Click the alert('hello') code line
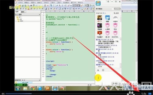Viewport: 153px width, 95px height. pyautogui.click(x=57, y=44)
